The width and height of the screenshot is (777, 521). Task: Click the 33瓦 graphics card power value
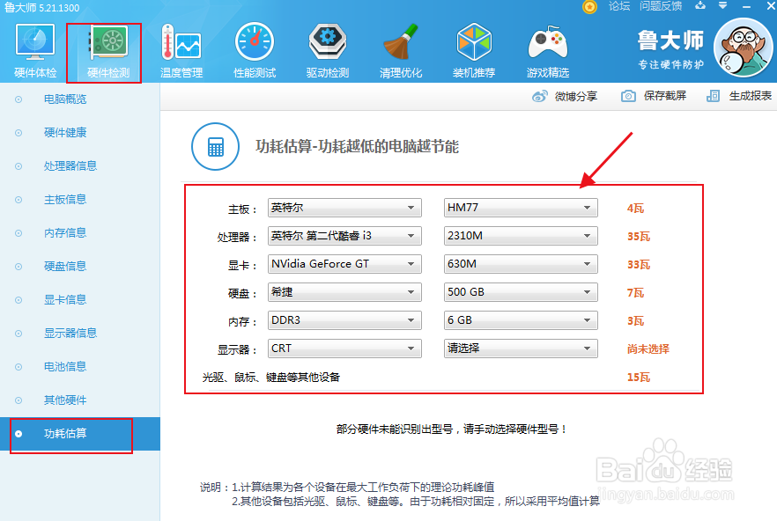click(638, 265)
